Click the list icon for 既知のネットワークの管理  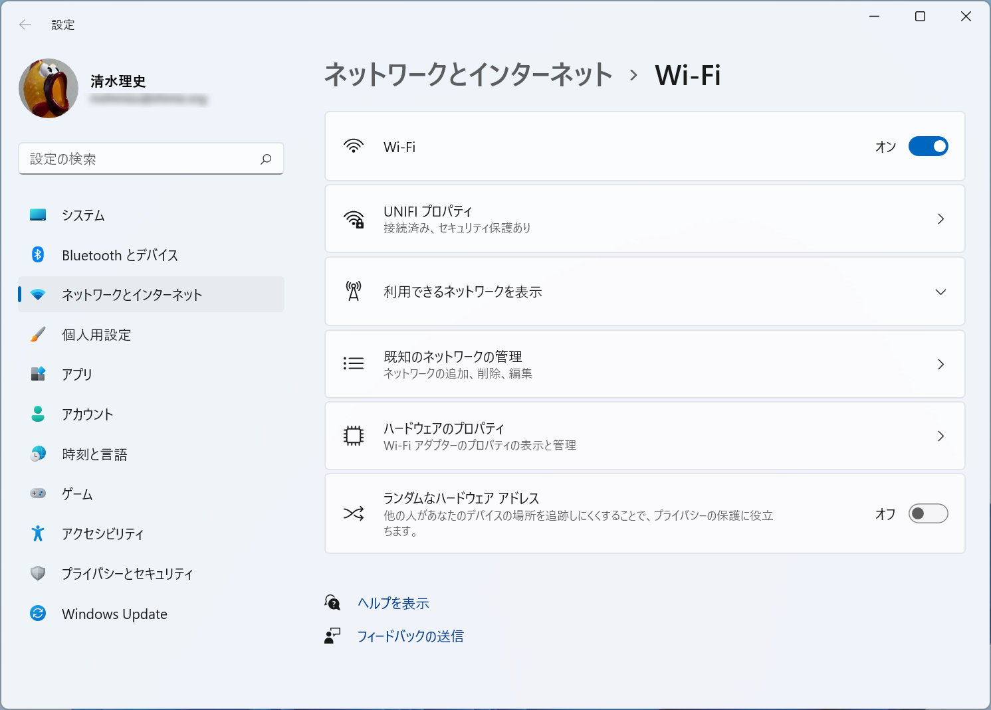coord(354,363)
